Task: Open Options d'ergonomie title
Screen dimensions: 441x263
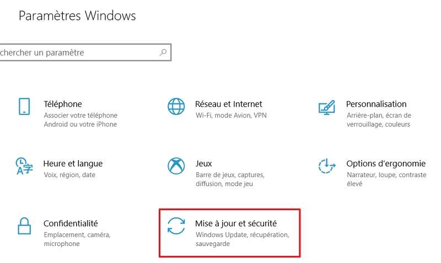Action: pyautogui.click(x=386, y=163)
